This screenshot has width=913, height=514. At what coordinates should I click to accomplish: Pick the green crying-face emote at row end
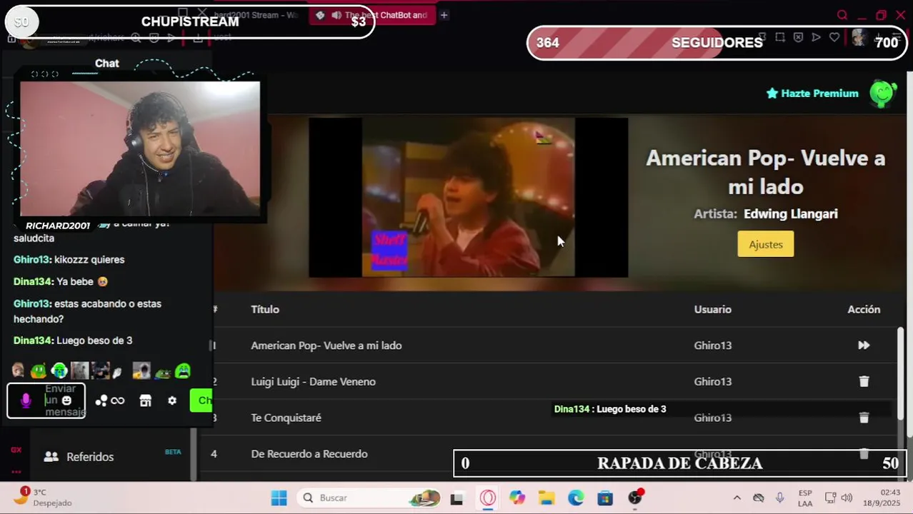(x=184, y=371)
